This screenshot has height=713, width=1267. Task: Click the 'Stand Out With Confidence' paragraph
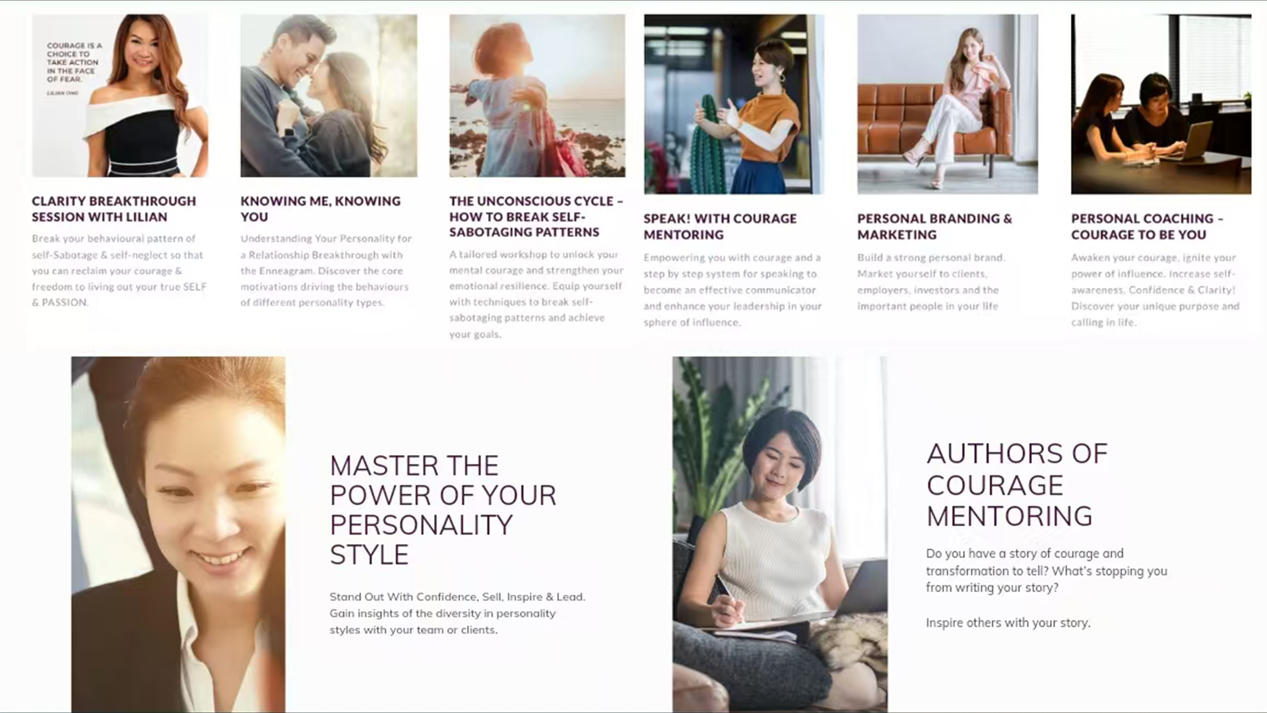457,613
